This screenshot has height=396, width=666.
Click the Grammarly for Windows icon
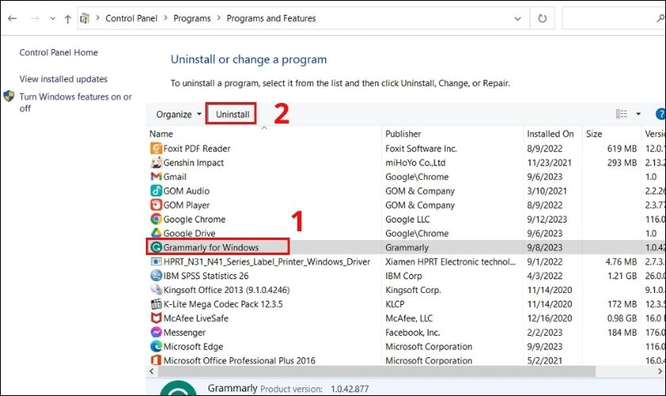click(x=156, y=247)
